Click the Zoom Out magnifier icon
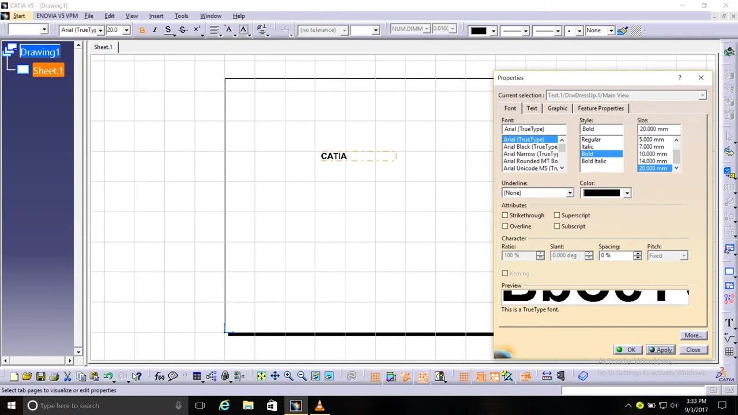Image resolution: width=738 pixels, height=415 pixels. (x=302, y=376)
